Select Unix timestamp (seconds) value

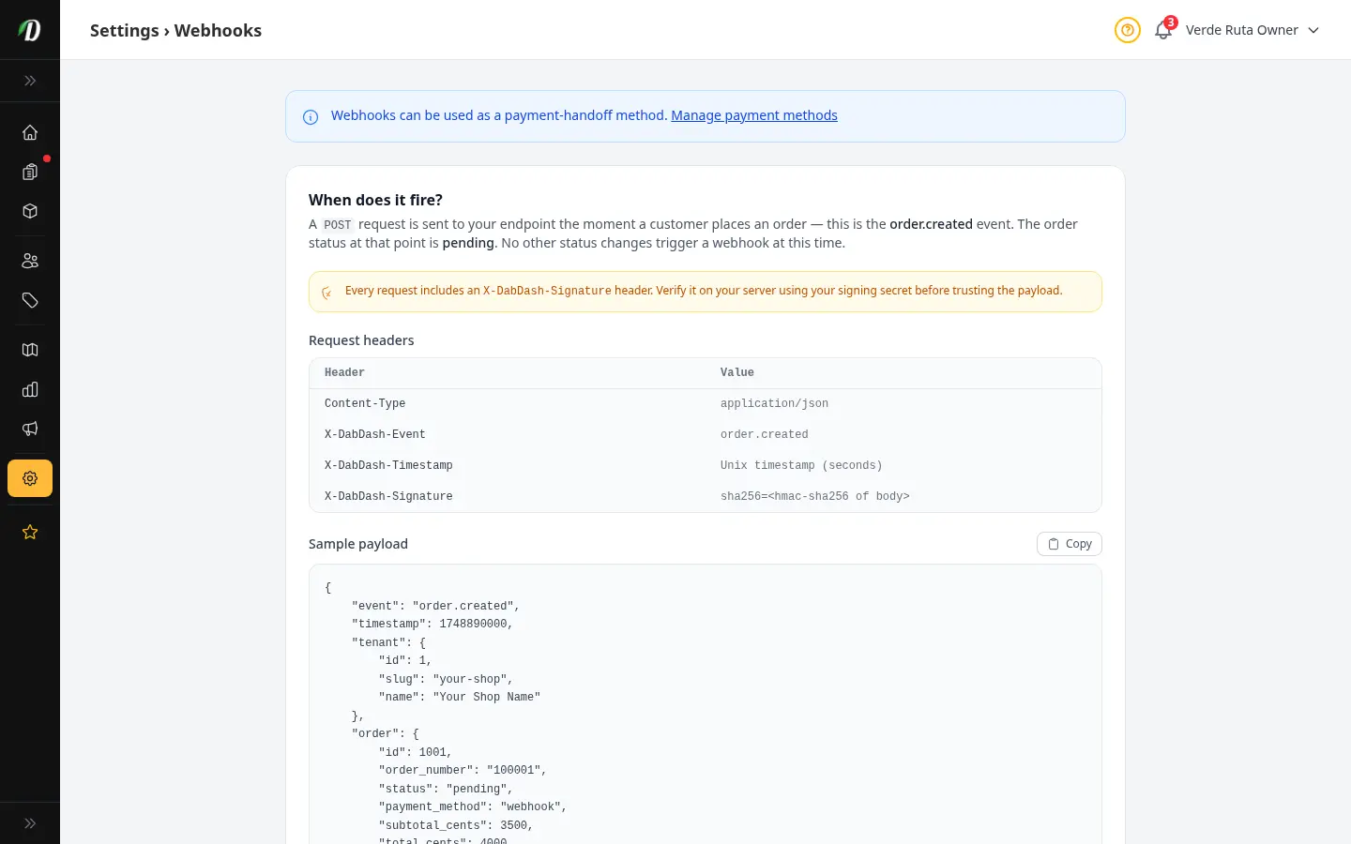801,465
